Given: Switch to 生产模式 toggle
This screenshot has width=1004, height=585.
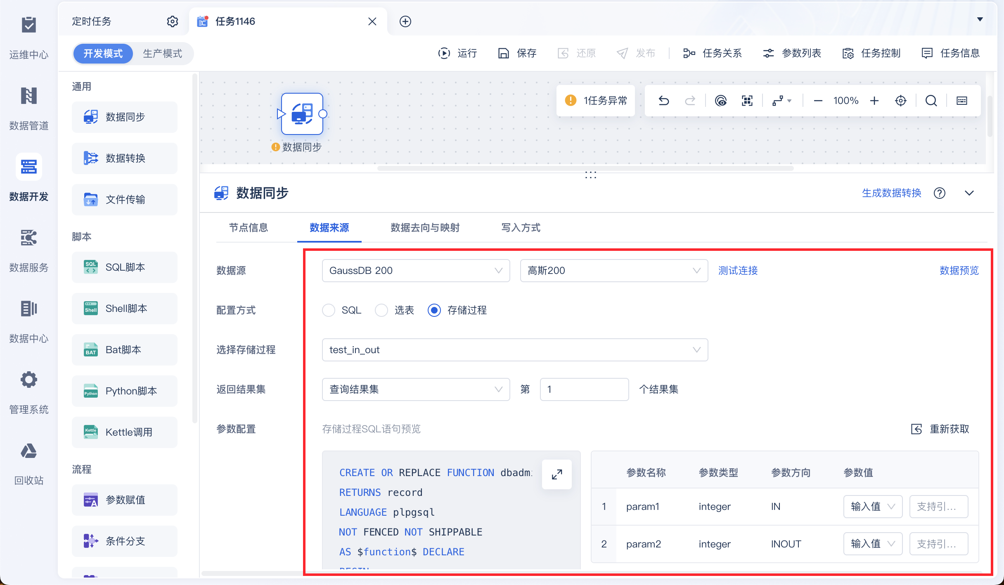Looking at the screenshot, I should click(162, 54).
